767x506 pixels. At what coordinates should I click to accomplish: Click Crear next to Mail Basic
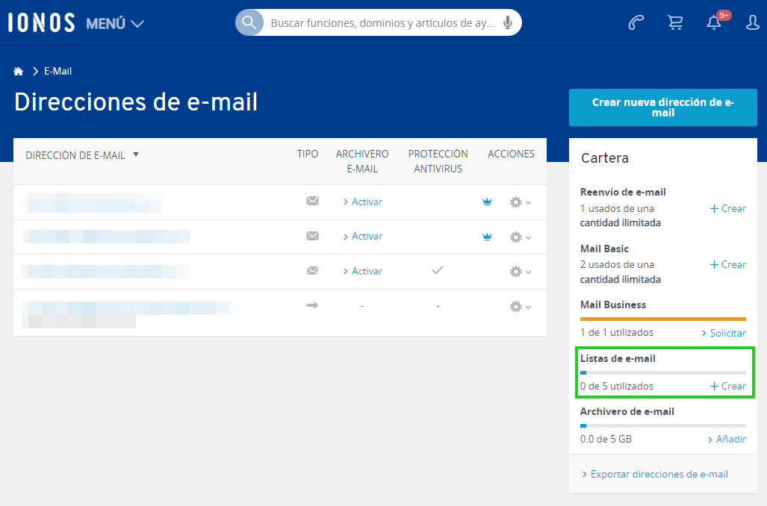(x=728, y=264)
